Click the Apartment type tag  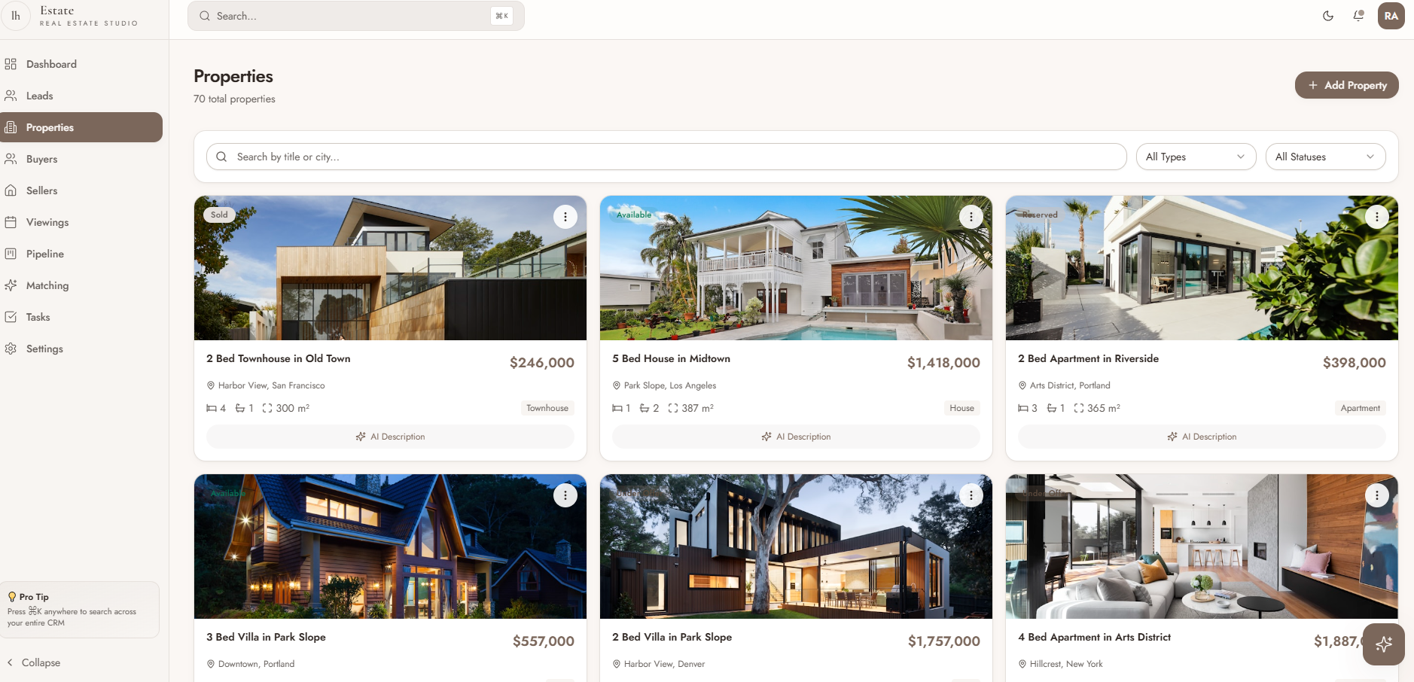click(1360, 408)
